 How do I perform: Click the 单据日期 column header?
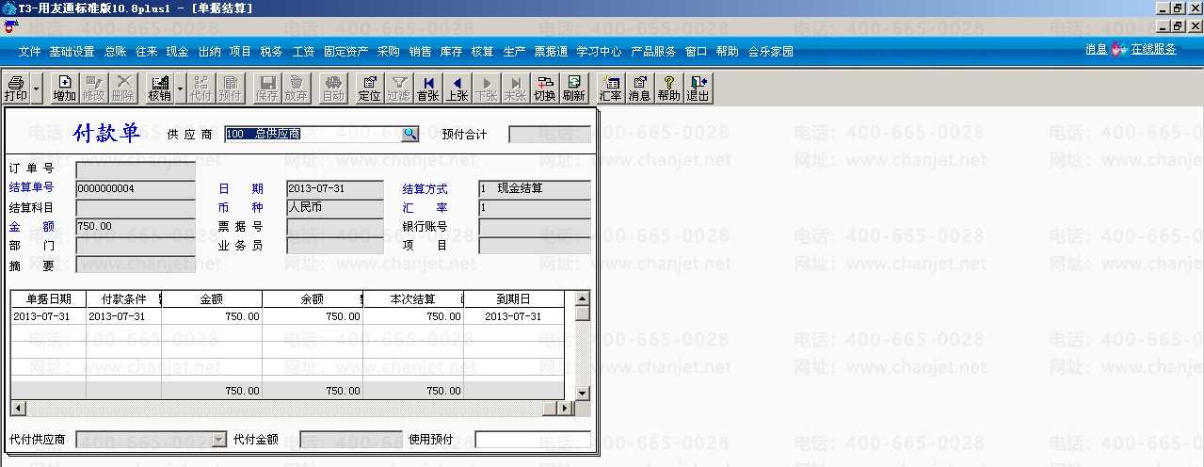pos(48,298)
